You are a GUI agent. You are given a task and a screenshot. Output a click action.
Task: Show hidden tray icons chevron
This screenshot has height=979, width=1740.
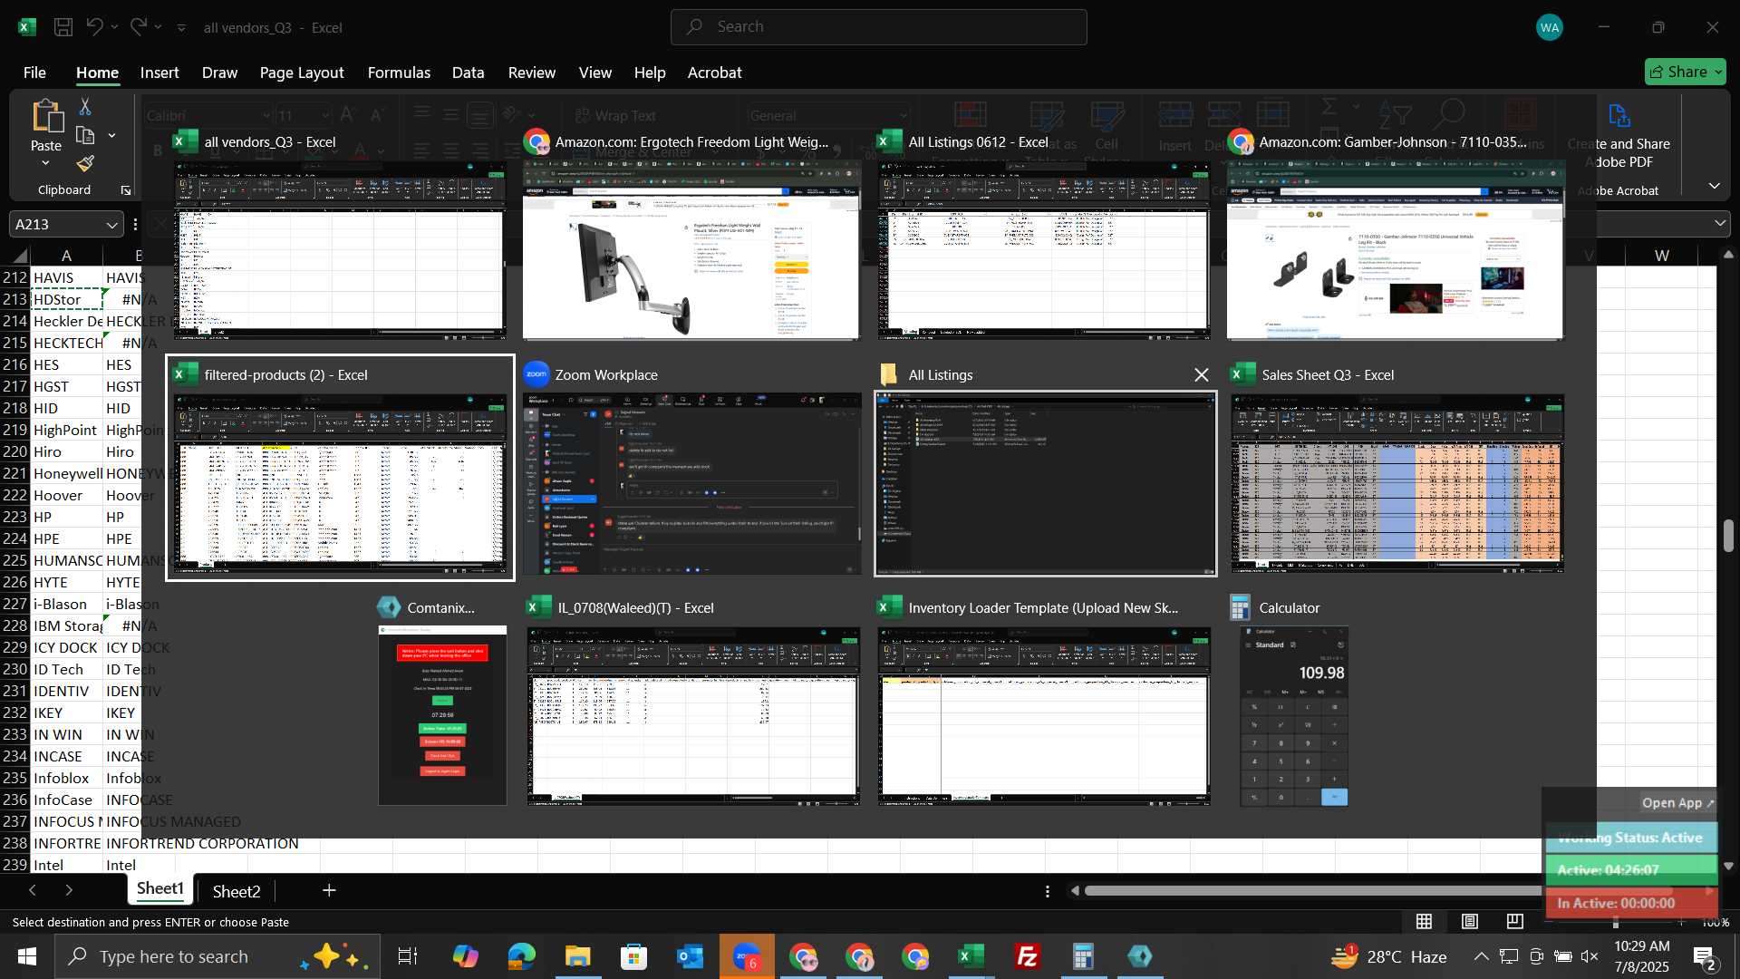click(x=1481, y=956)
